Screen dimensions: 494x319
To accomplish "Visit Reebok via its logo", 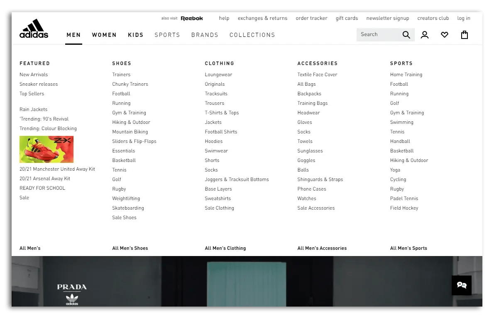I will point(192,18).
